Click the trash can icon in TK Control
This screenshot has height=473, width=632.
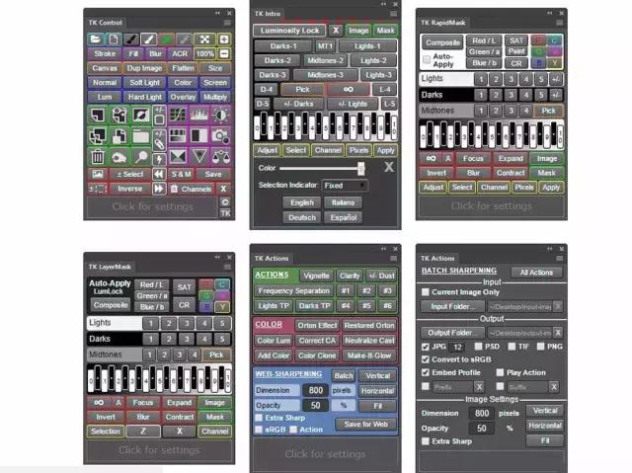[x=97, y=157]
